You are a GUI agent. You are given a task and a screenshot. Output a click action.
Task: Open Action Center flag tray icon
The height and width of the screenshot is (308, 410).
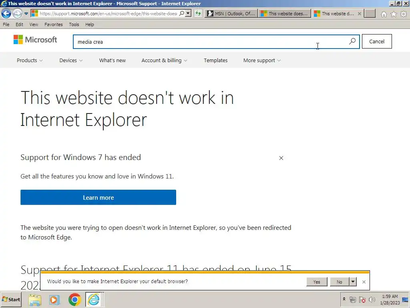pos(362,299)
